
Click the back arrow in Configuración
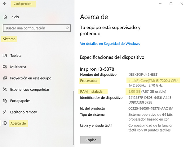(x=5, y=4)
